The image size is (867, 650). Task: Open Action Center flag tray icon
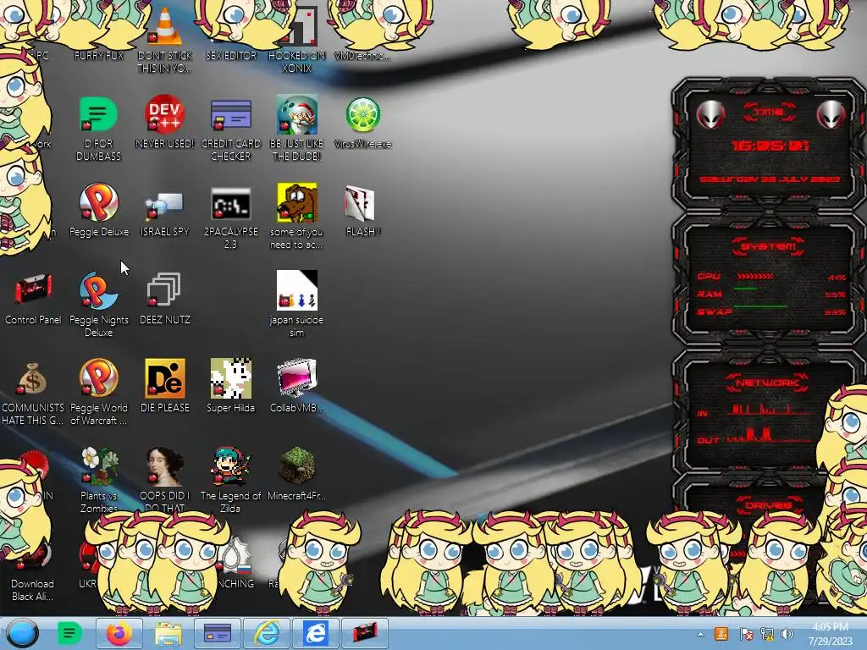pyautogui.click(x=746, y=633)
